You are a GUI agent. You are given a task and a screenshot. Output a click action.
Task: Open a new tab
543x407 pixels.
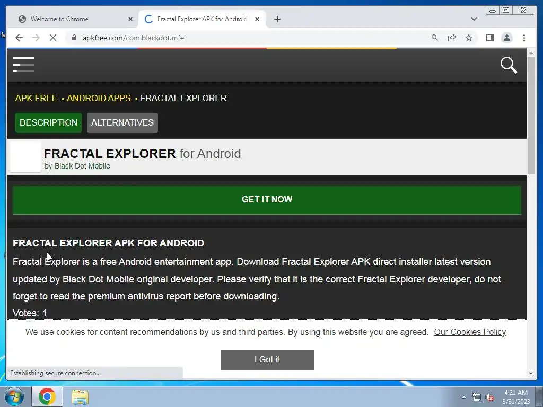point(277,19)
